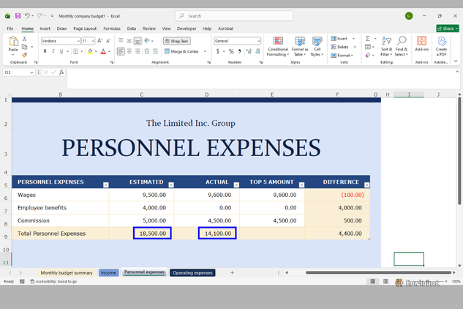The image size is (463, 309).
Task: Click the Search box
Action: point(234,16)
